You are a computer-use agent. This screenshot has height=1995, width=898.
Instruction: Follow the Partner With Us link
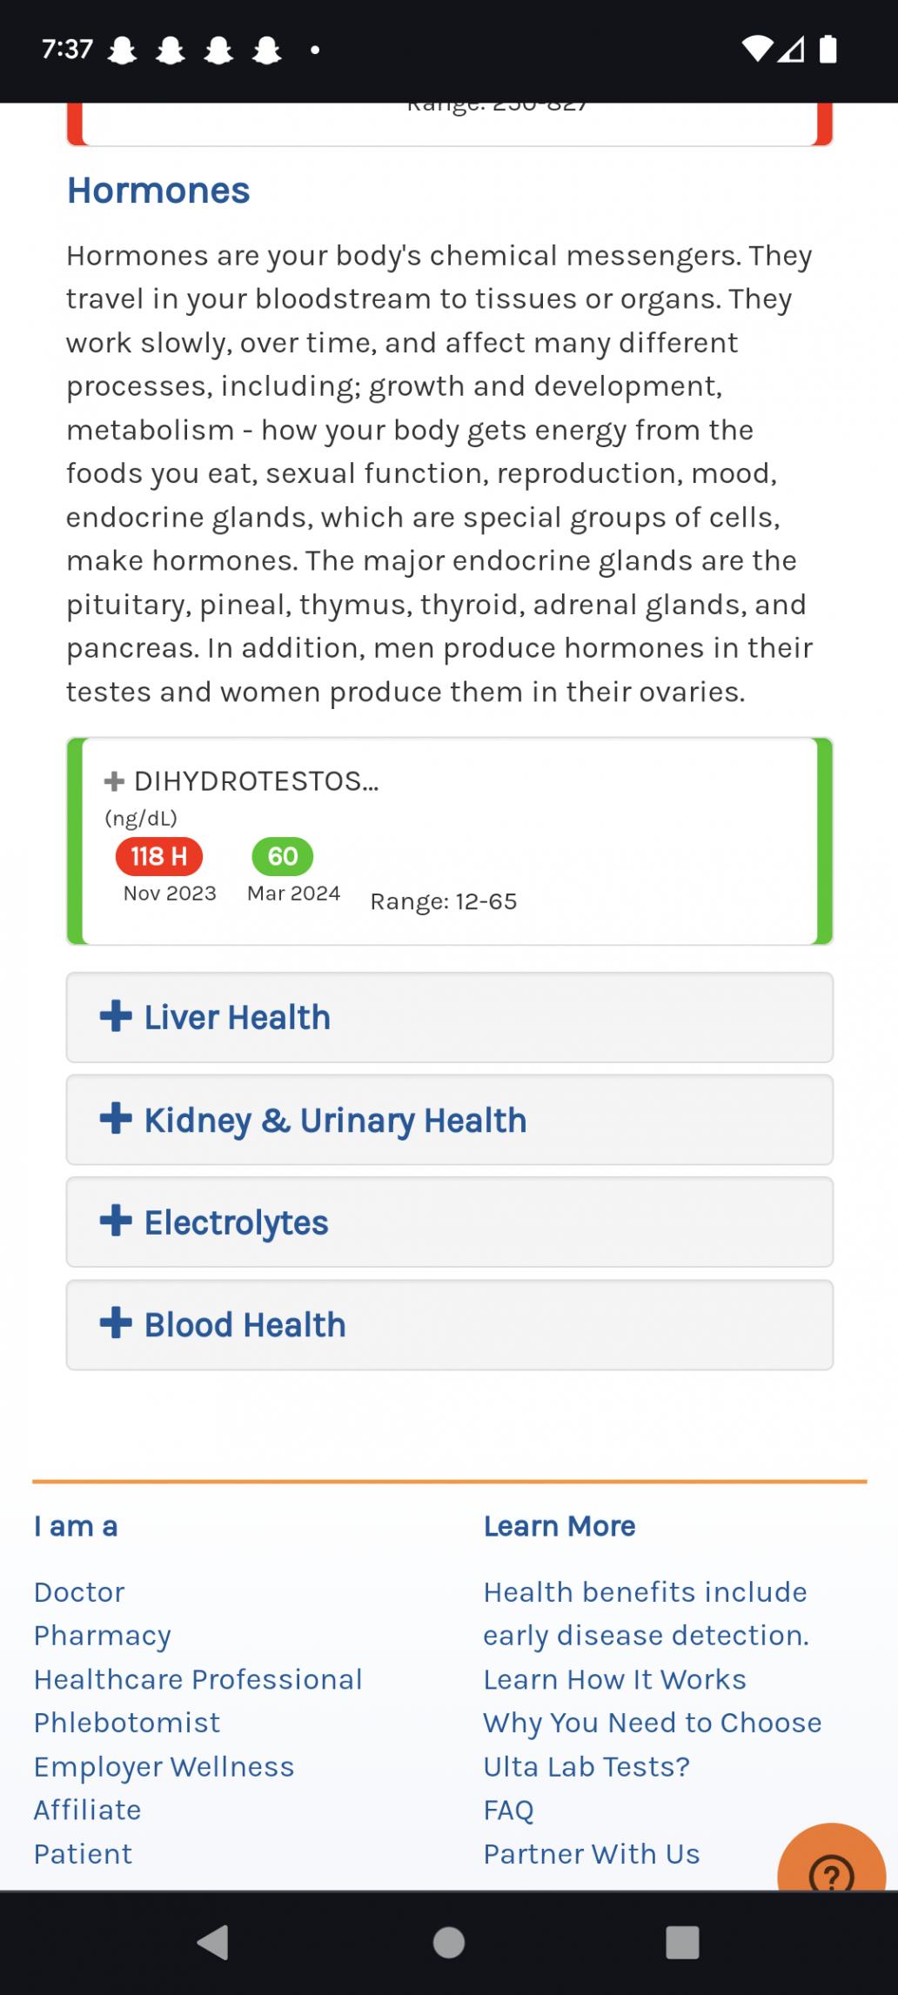(591, 1854)
